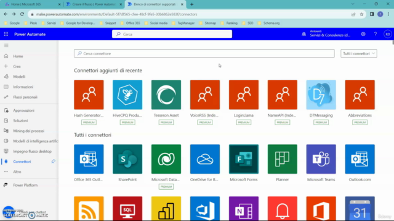Reload the page
This screenshot has width=394, height=221.
22,14
